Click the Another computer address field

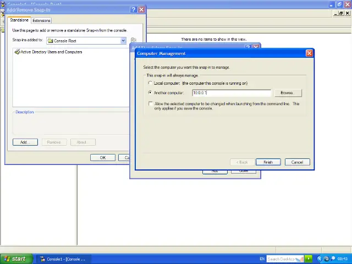231,93
